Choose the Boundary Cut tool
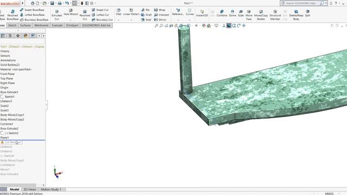 coord(102,19)
